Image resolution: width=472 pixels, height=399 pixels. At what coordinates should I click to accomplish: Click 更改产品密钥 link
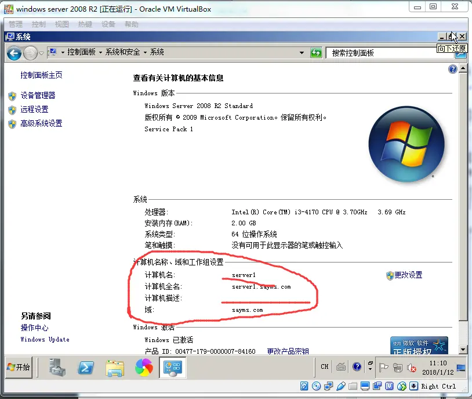coord(288,351)
